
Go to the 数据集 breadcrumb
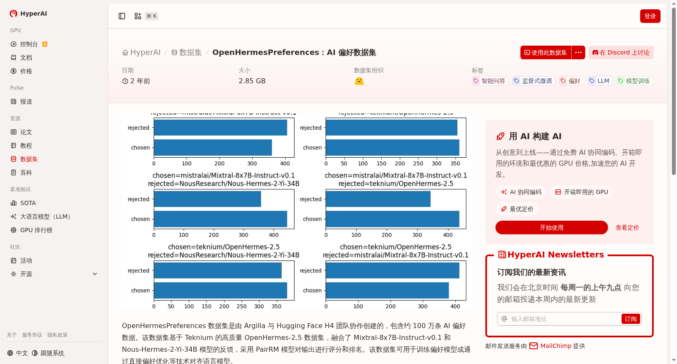point(186,52)
